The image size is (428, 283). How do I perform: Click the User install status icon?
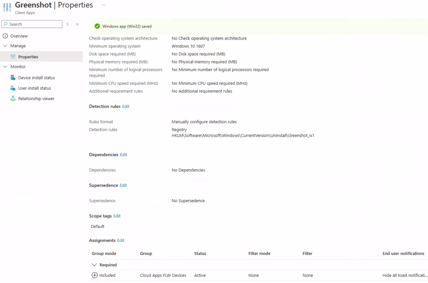[x=13, y=88]
